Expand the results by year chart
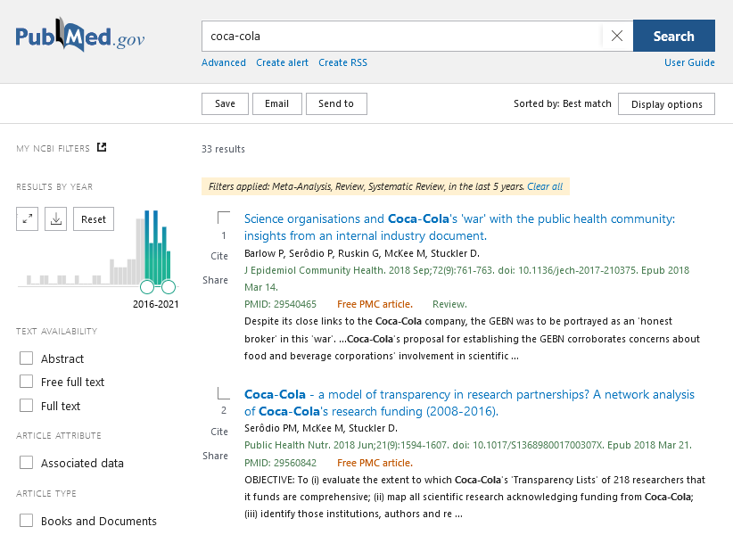Screen dimensions: 733x535 tap(28, 218)
